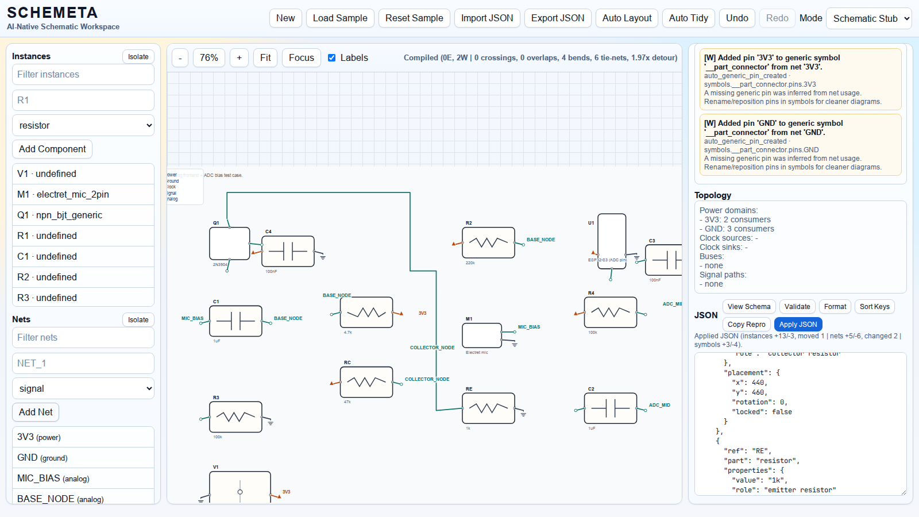Click the zoom out minus button
The width and height of the screenshot is (919, 517).
[x=180, y=58]
